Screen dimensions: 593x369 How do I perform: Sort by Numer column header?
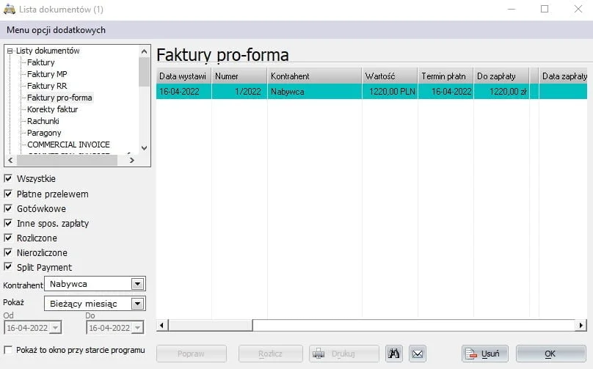(x=239, y=76)
